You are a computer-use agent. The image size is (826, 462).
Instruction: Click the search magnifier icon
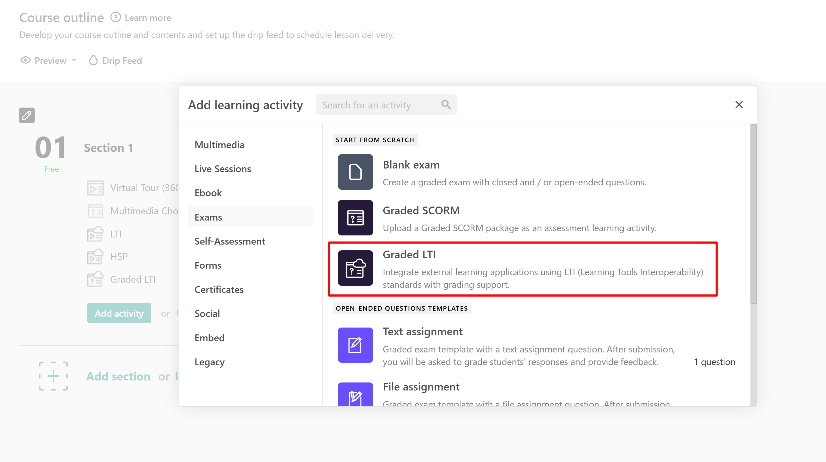click(446, 104)
